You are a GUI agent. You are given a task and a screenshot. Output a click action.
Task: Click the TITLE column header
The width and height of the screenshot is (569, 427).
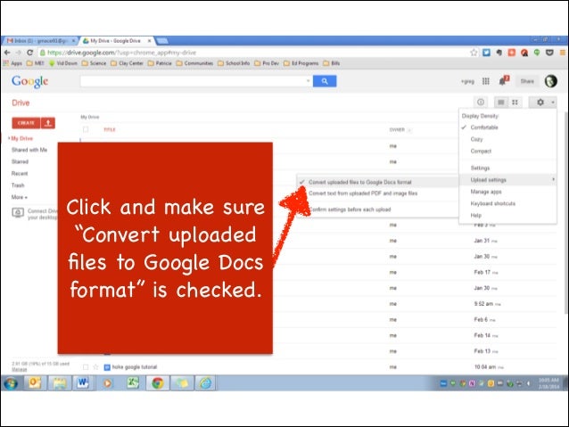[x=110, y=129]
